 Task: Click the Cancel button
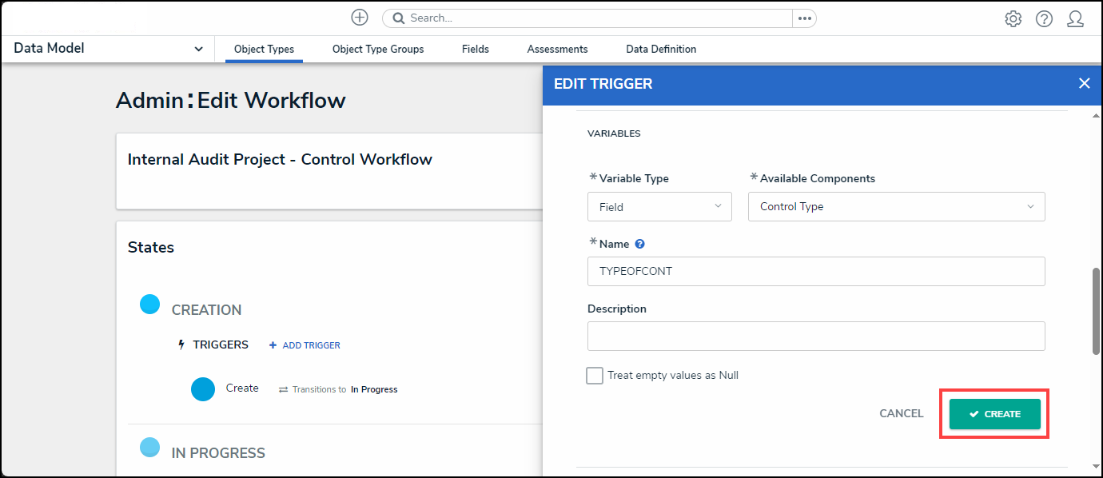901,414
